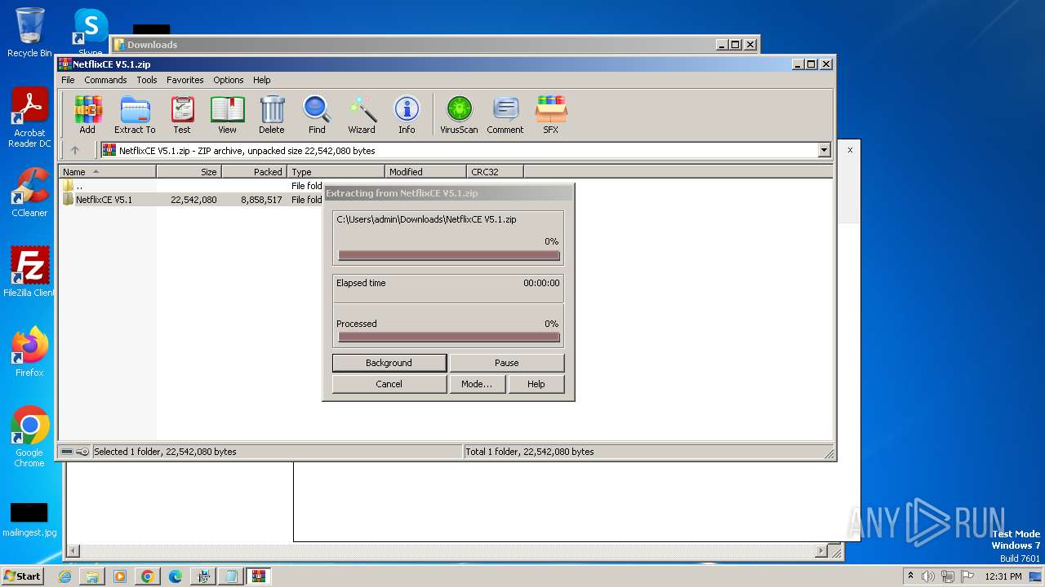The image size is (1045, 587).
Task: Click the packed size value 8,858,517
Action: coord(261,200)
